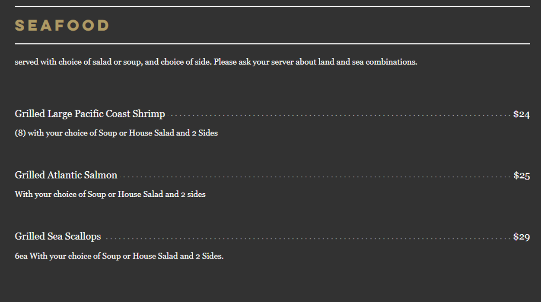The image size is (541, 302).
Task: Click the Grilled Sea Scallops title
Action: 58,236
